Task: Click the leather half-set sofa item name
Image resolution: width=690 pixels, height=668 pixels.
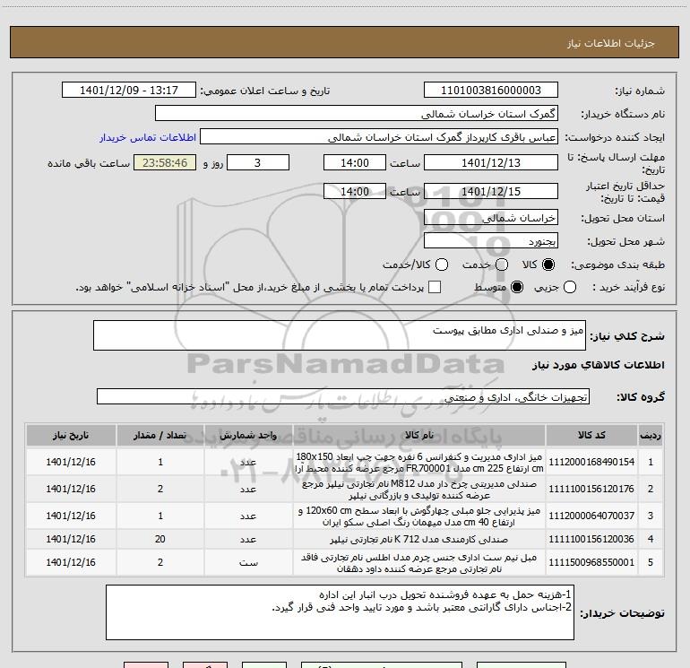Action: (x=419, y=563)
